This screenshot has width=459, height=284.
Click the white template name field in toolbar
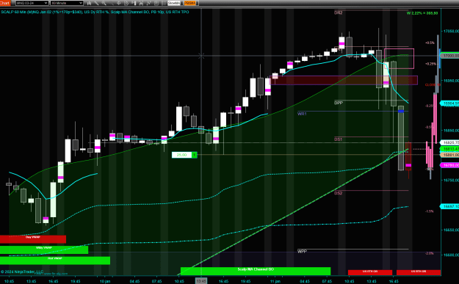(173, 3)
